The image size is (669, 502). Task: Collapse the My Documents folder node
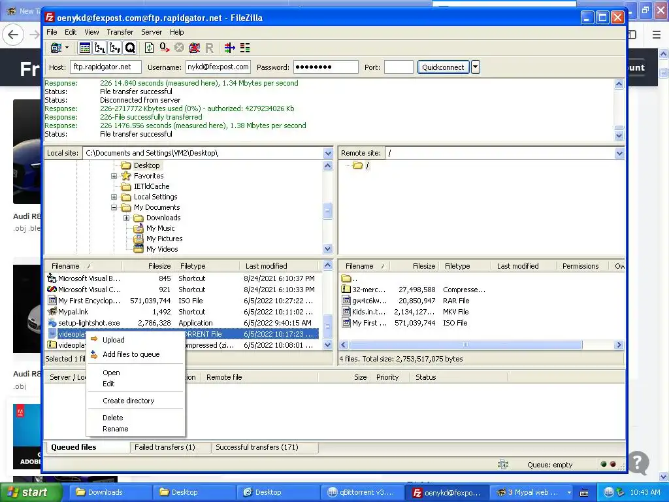click(x=114, y=207)
